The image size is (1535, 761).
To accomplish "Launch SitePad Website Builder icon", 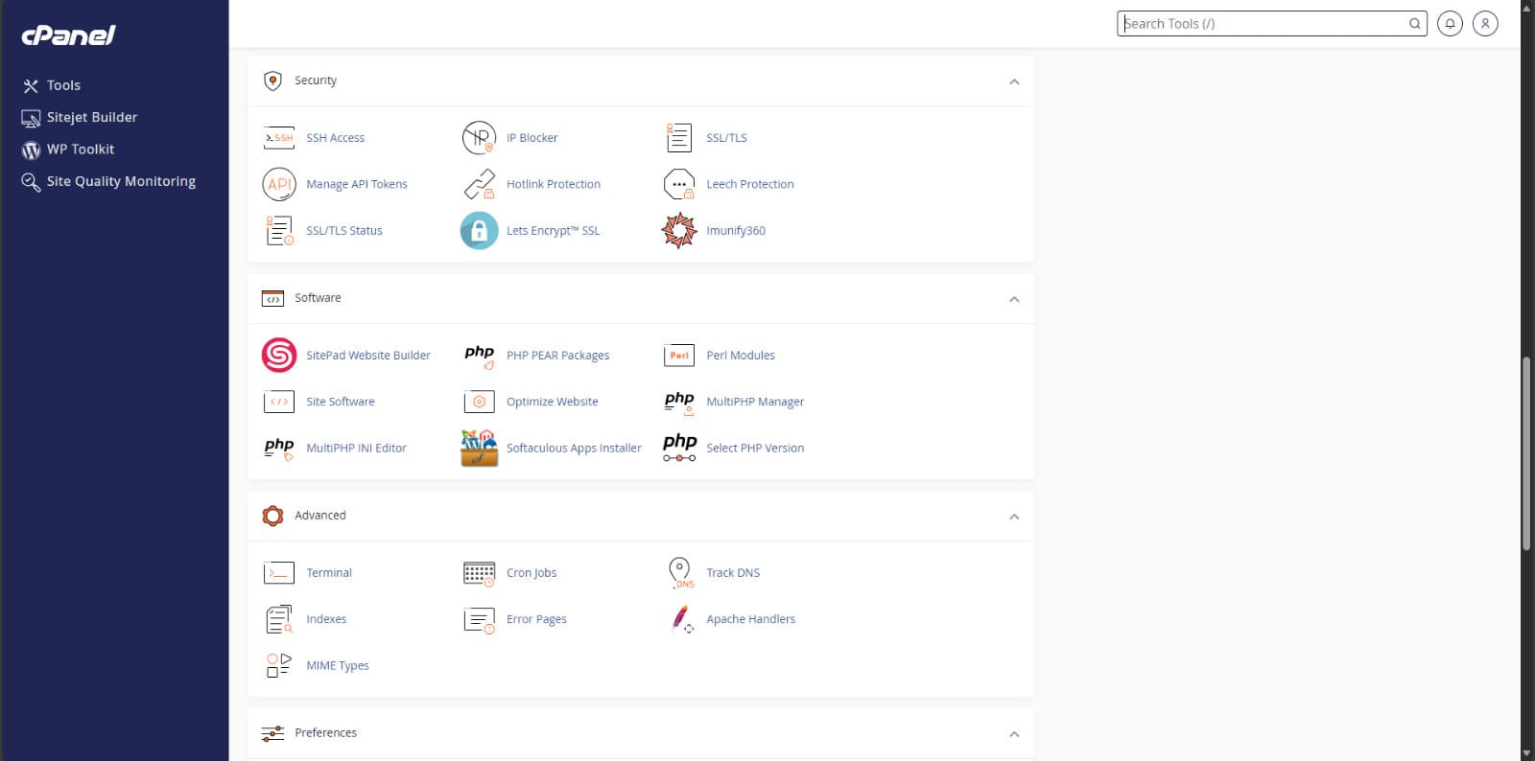I will click(279, 356).
